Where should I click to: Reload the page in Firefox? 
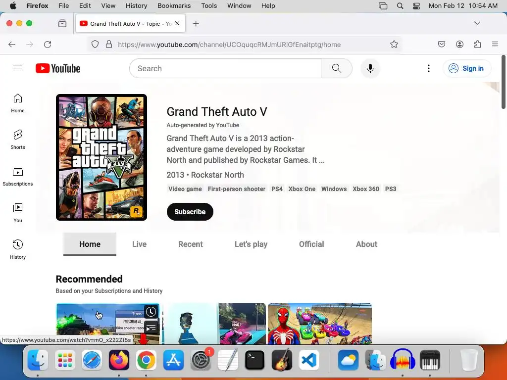(48, 44)
